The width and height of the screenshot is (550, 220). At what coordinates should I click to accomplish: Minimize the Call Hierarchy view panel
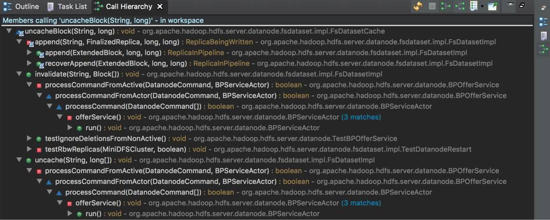click(x=522, y=5)
